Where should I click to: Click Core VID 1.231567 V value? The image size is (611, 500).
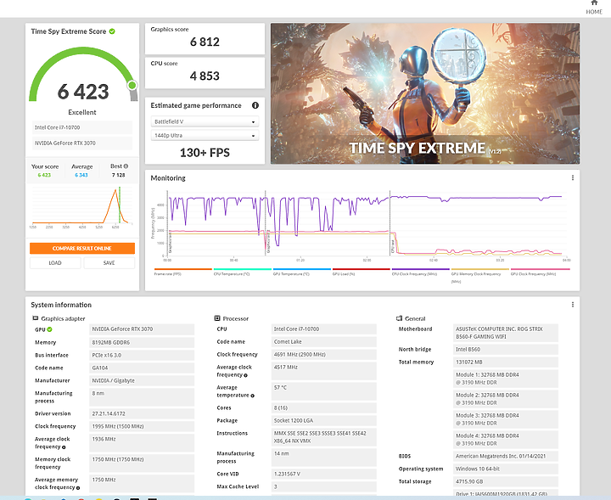(324, 474)
